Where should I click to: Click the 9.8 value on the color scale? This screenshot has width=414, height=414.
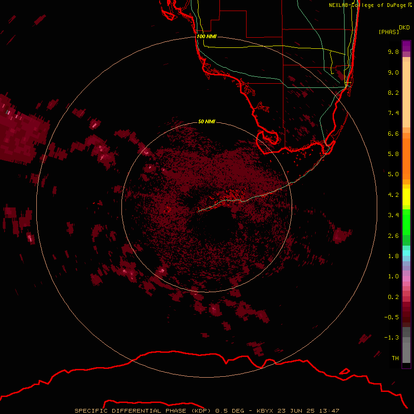tap(393, 52)
